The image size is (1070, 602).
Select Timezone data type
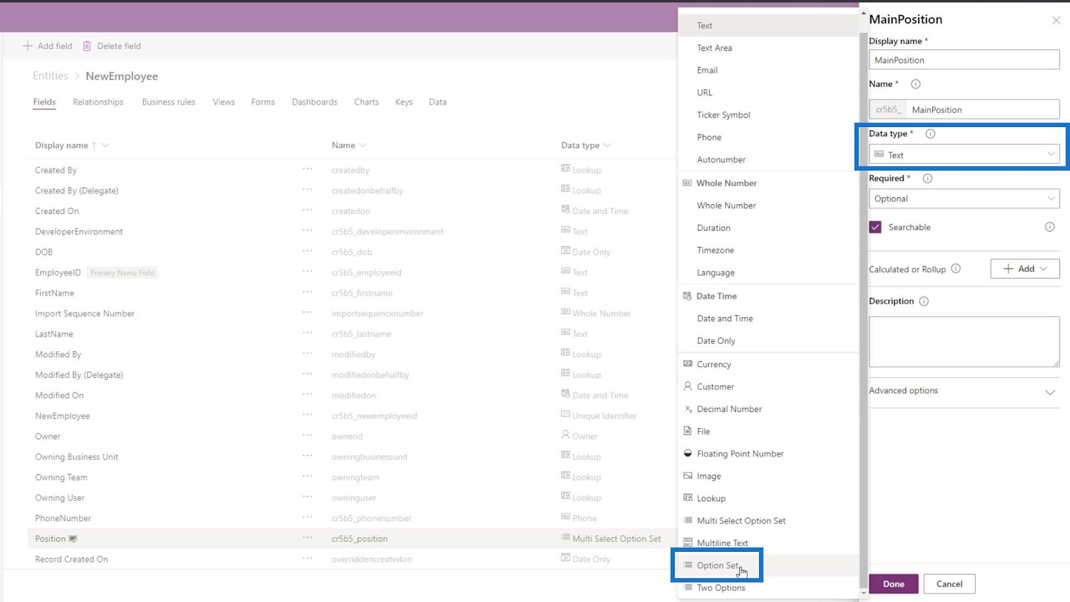coord(768,250)
